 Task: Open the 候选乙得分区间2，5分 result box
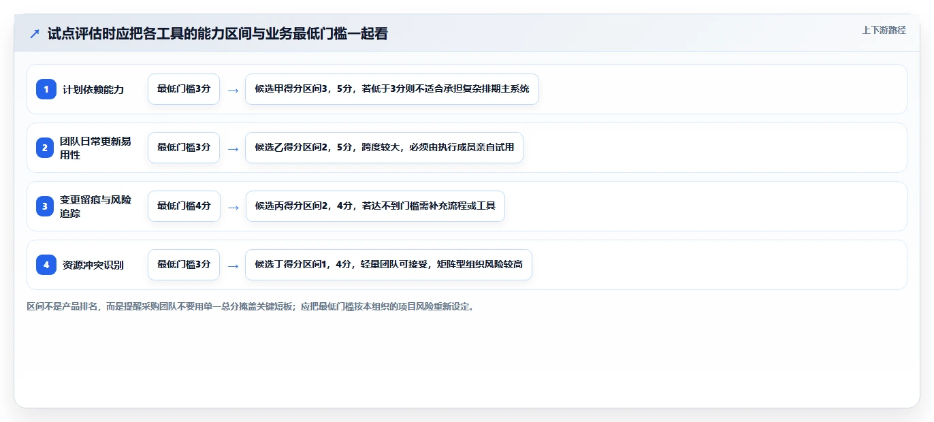click(384, 148)
